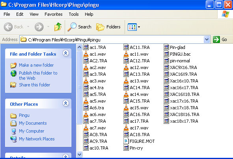
Task: Select the AC2.TRA file icon
Action: click(86, 61)
